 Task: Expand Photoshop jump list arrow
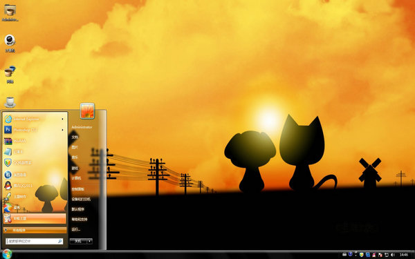click(62, 130)
